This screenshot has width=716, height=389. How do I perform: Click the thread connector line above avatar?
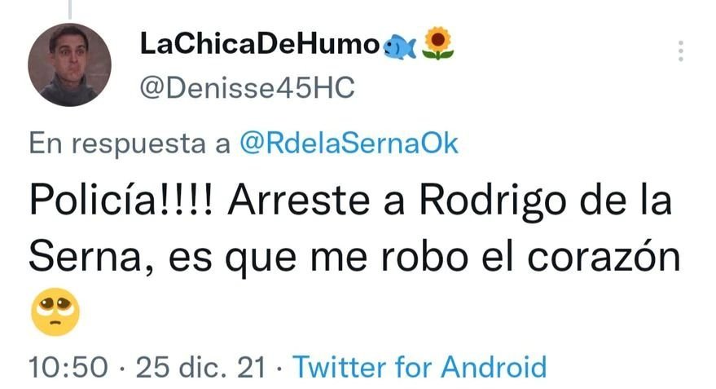point(70,9)
